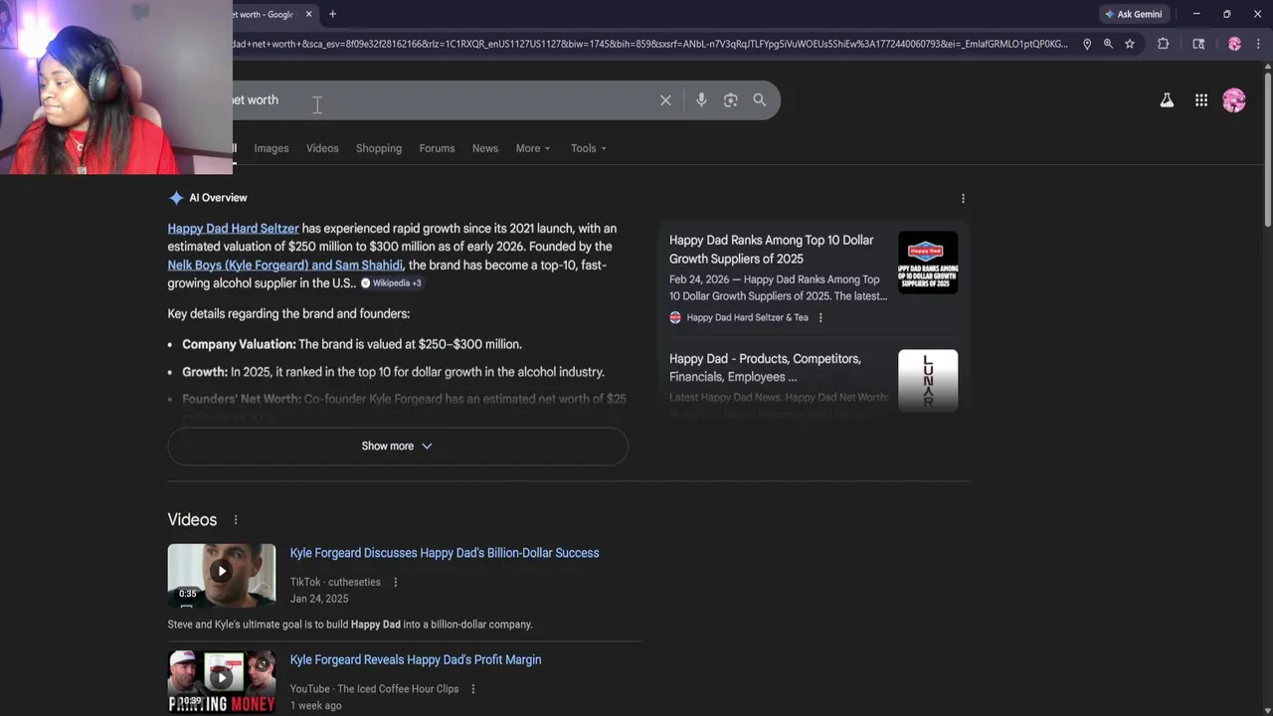Viewport: 1273px width, 716px height.
Task: Open options for the Happy Dad Hard Seltzer & Tea source
Action: pyautogui.click(x=820, y=317)
